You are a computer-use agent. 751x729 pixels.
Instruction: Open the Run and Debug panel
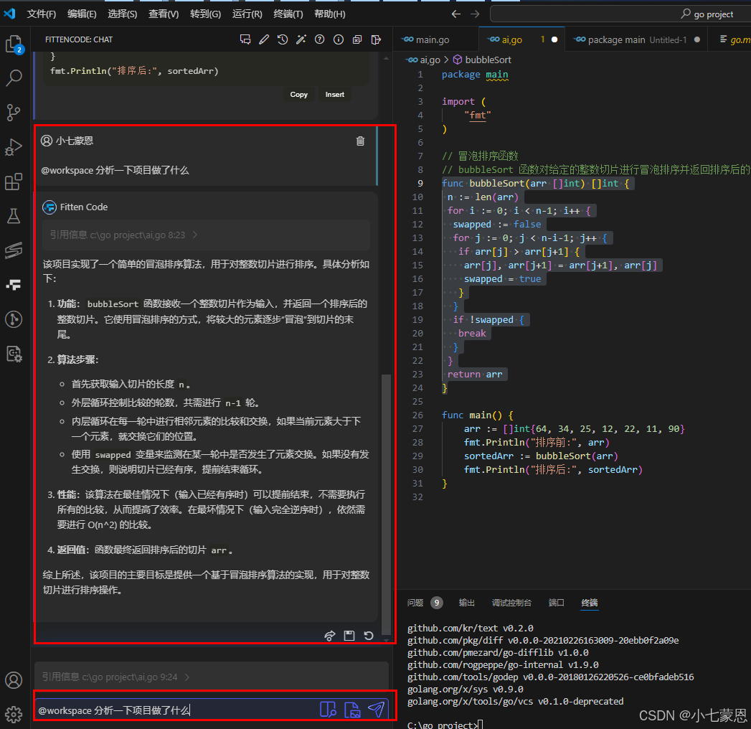(x=15, y=147)
